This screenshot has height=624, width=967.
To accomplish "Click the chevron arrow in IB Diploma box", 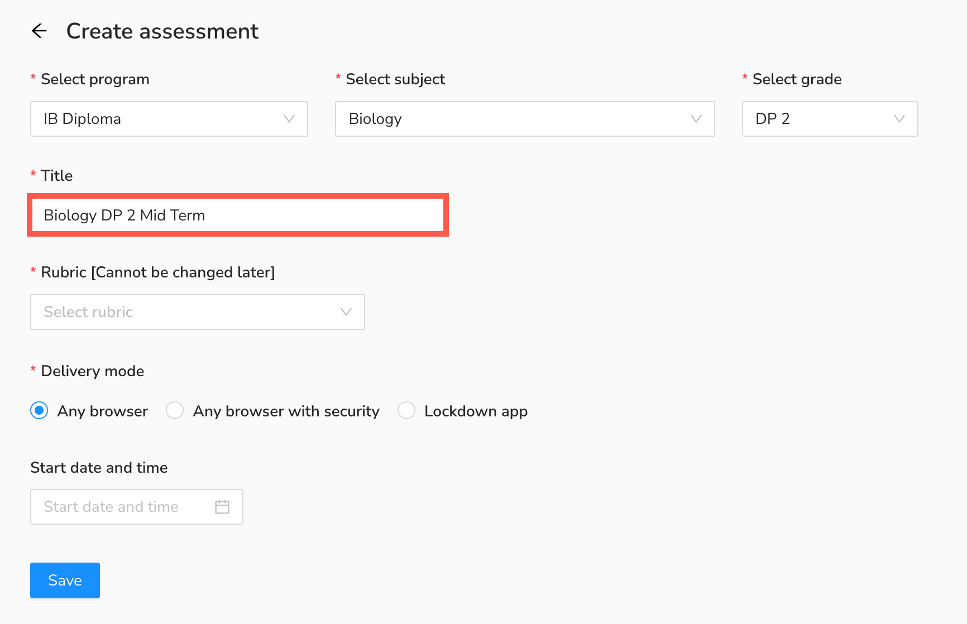I will point(289,119).
